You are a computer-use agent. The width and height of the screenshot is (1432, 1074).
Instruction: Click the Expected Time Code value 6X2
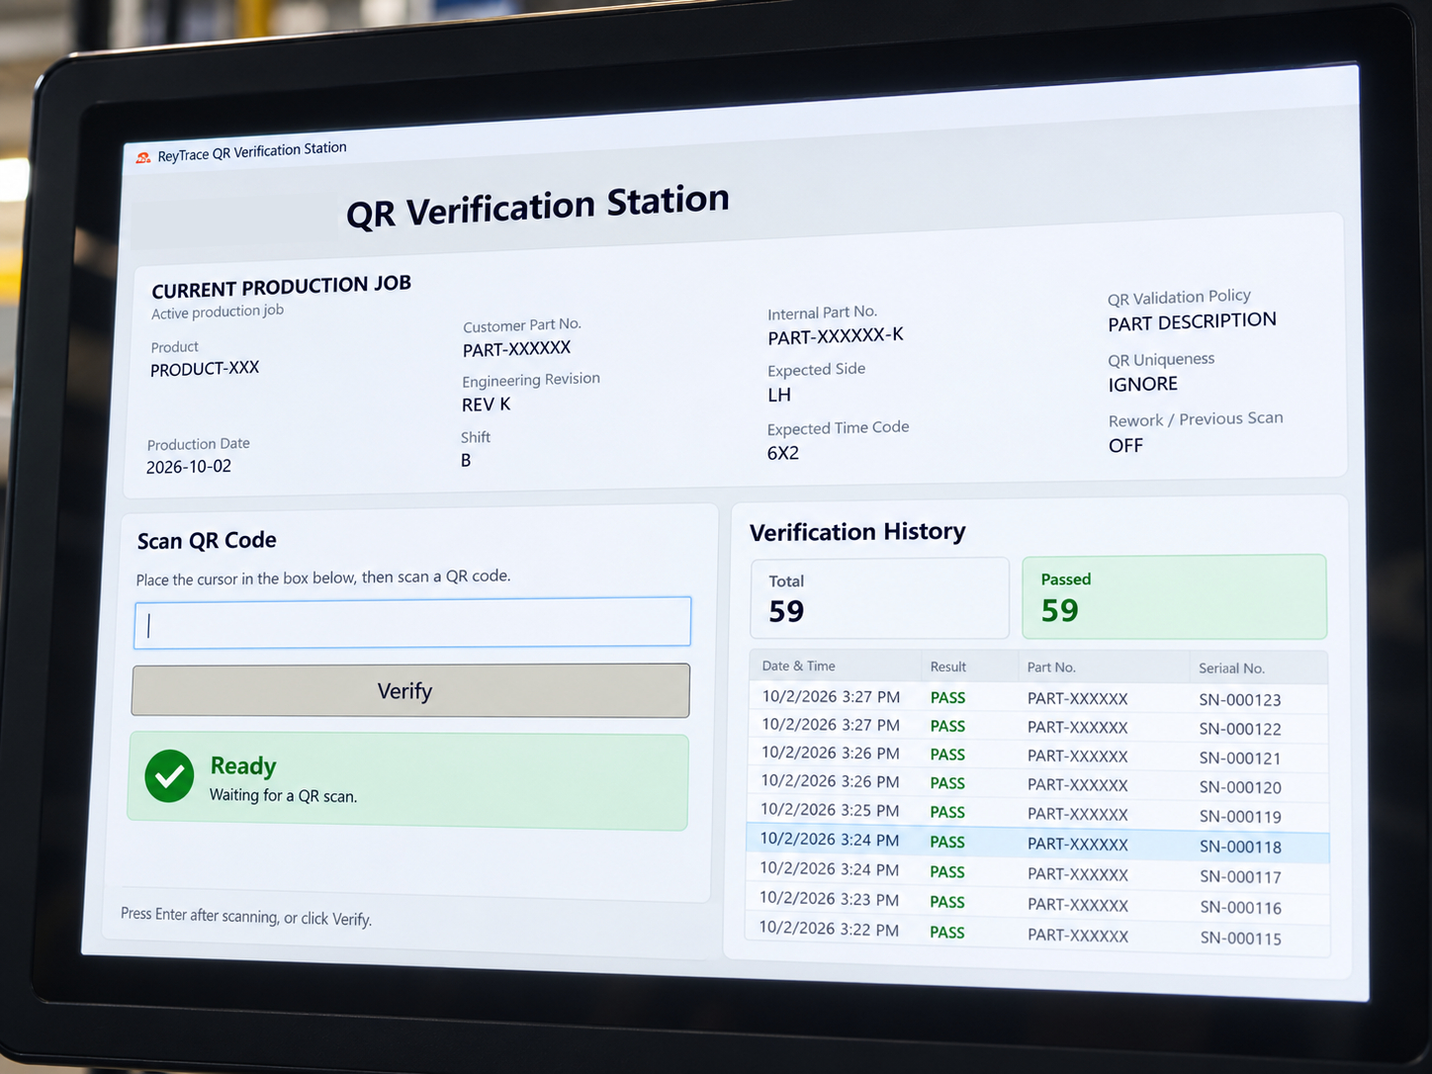pos(783,453)
